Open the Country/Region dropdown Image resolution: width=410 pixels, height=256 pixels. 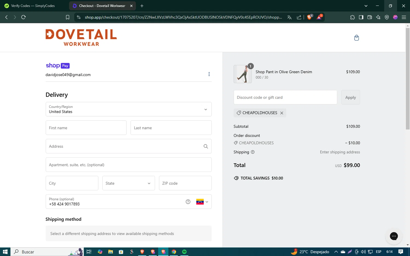point(128,109)
